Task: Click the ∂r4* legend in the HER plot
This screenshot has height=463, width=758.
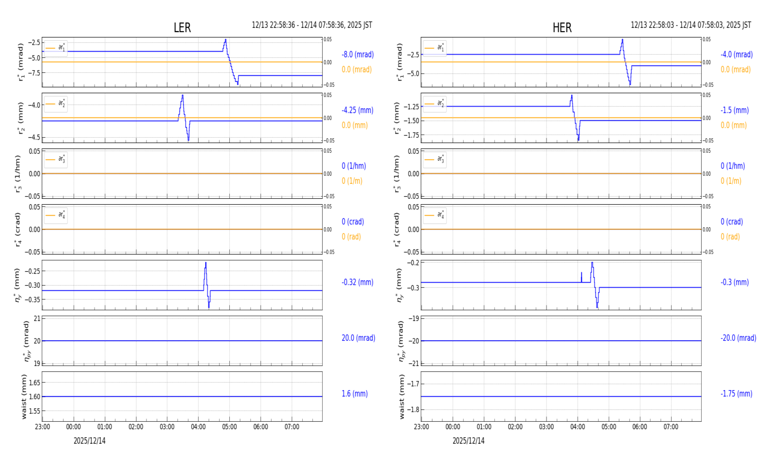Action: point(435,215)
